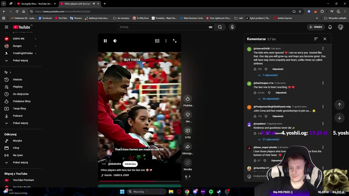Screen dimensions: 349x196
Task: Toggle closed captions on the Short
Action: (157, 41)
